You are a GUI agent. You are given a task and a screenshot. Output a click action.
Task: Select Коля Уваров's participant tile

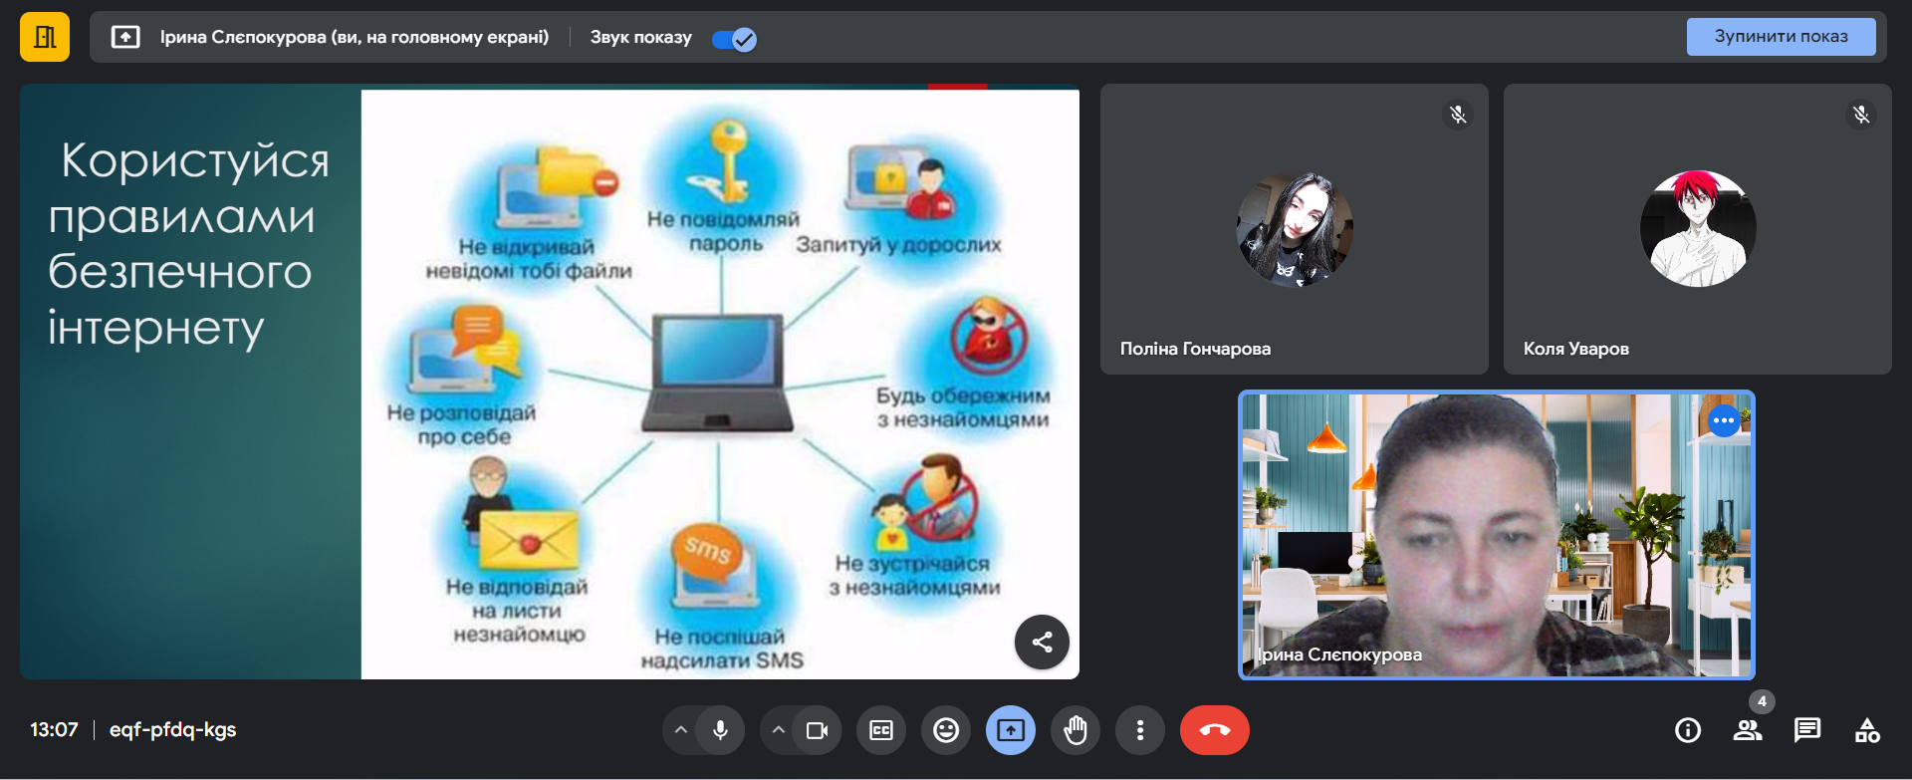point(1697,229)
